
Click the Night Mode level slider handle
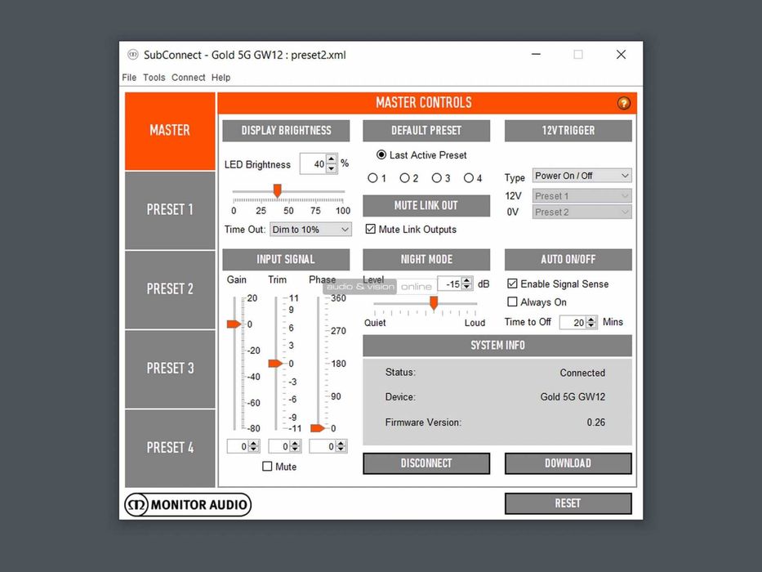[434, 303]
